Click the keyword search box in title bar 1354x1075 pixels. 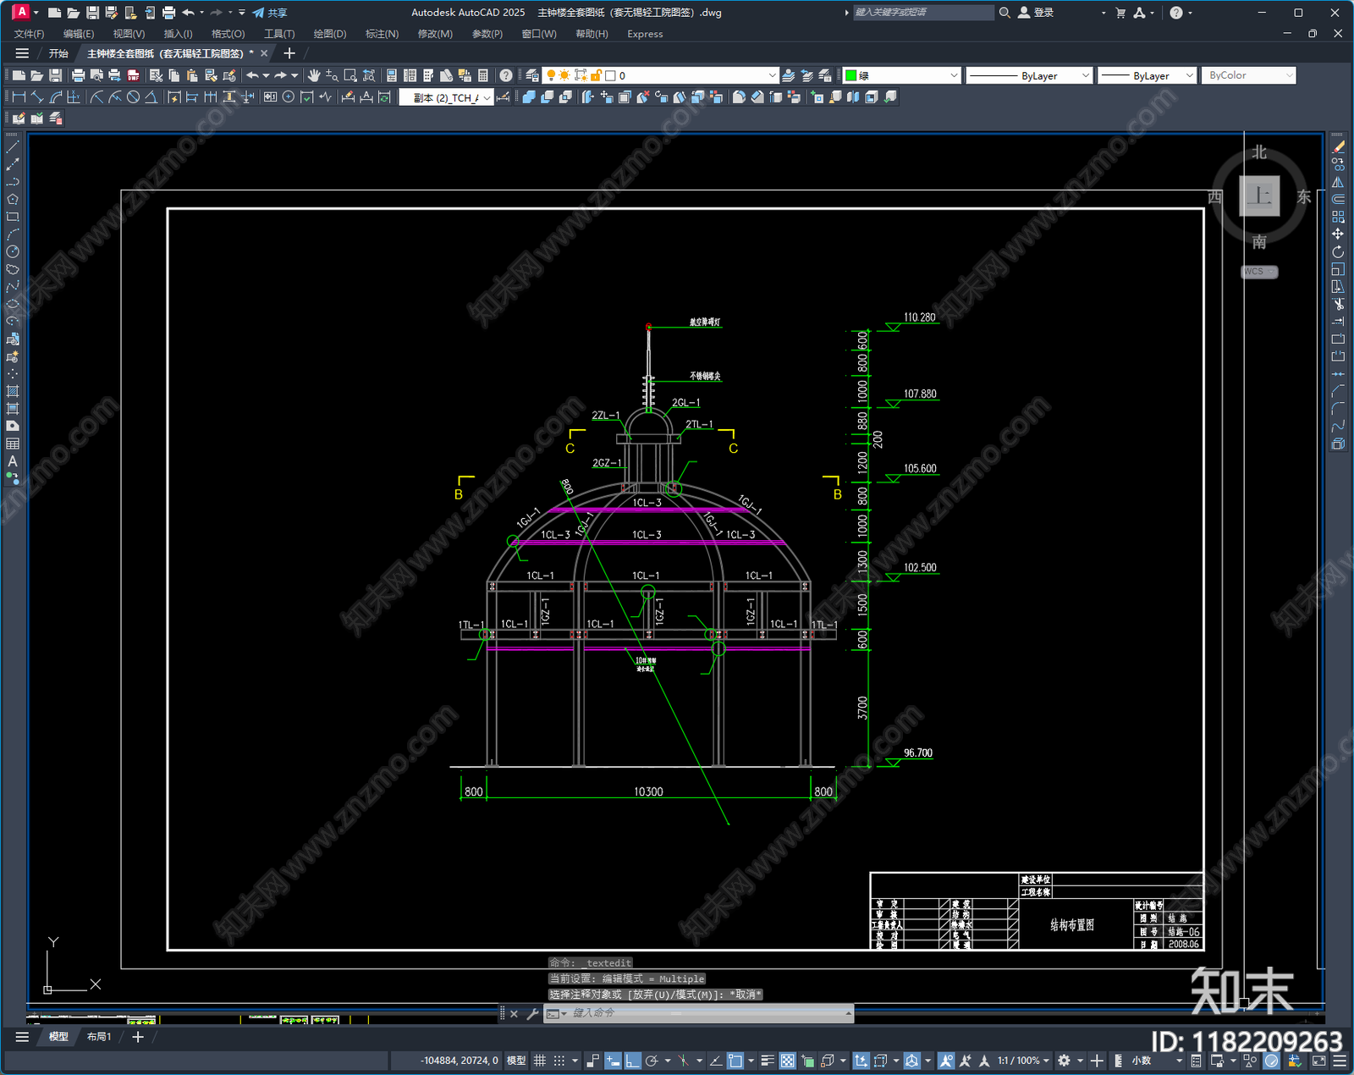pos(922,13)
